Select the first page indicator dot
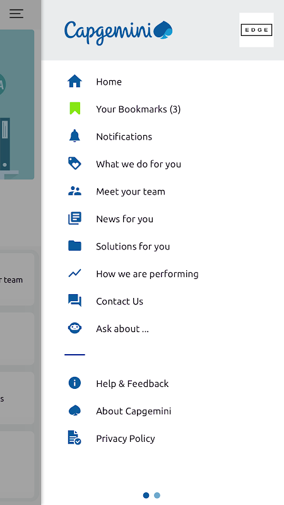Viewport: 284px width, 505px height. point(146,496)
